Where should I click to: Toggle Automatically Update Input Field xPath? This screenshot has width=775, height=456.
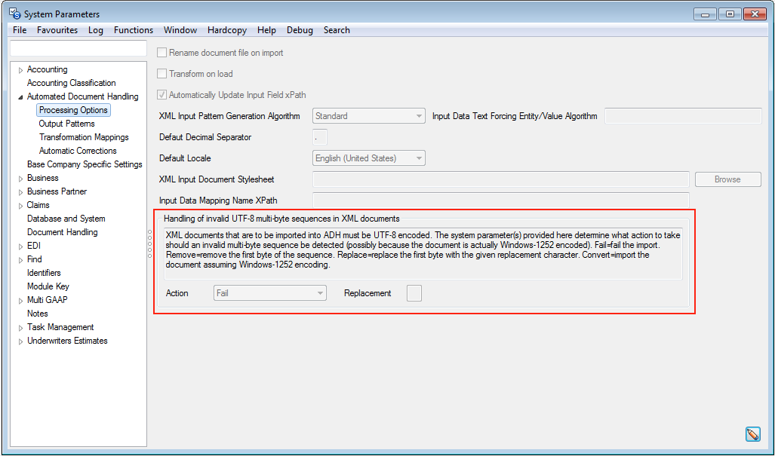(161, 95)
